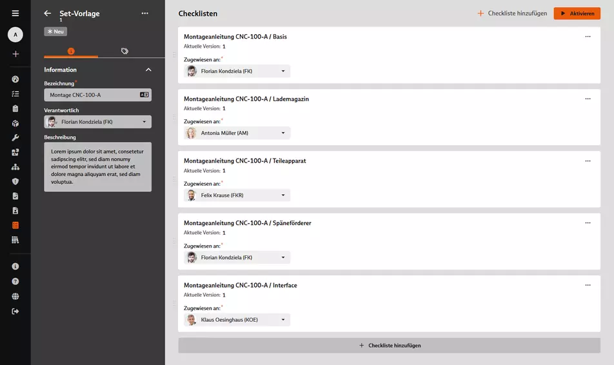Open three-dots menu for Interface checklist
Viewport: 614px width, 365px height.
[588, 285]
